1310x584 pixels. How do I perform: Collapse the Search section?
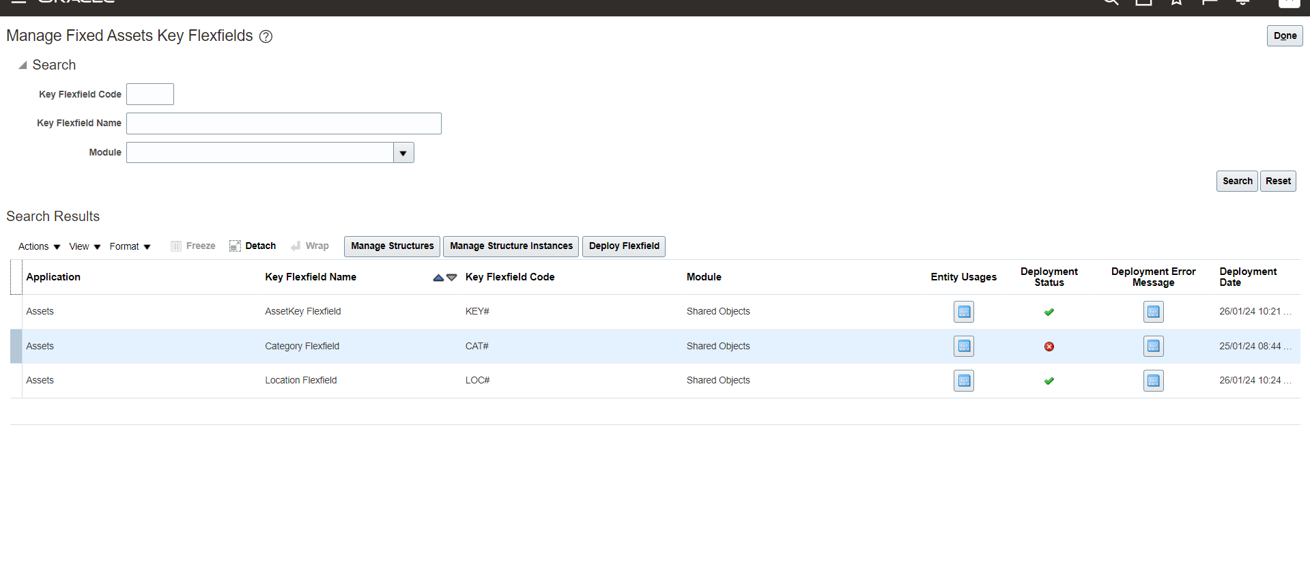(x=23, y=65)
